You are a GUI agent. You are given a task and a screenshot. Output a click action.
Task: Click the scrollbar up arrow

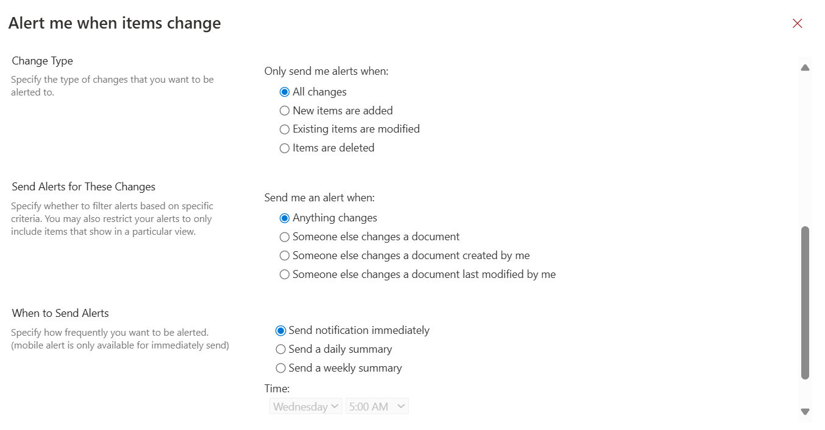[805, 68]
